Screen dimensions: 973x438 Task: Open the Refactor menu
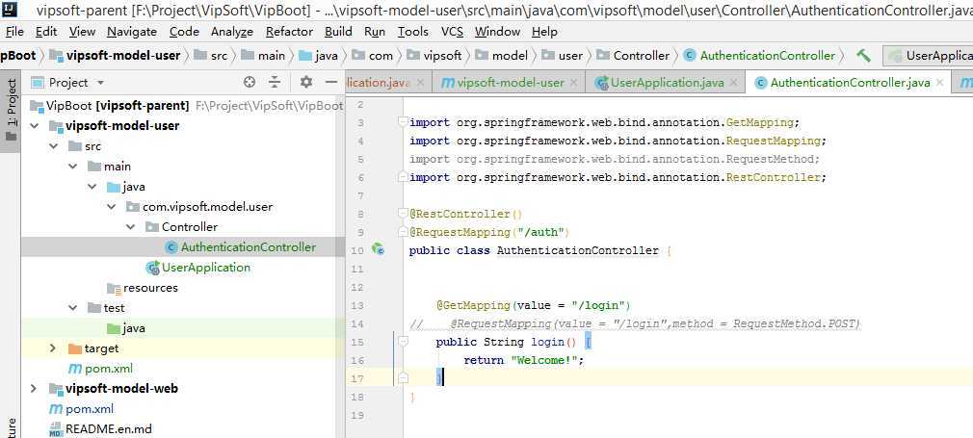[x=289, y=32]
